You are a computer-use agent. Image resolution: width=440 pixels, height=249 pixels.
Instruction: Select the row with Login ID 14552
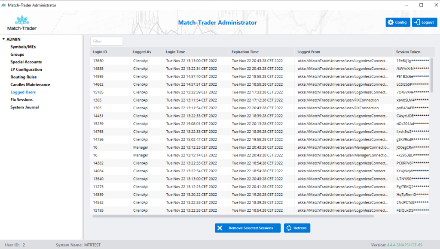(x=260, y=202)
